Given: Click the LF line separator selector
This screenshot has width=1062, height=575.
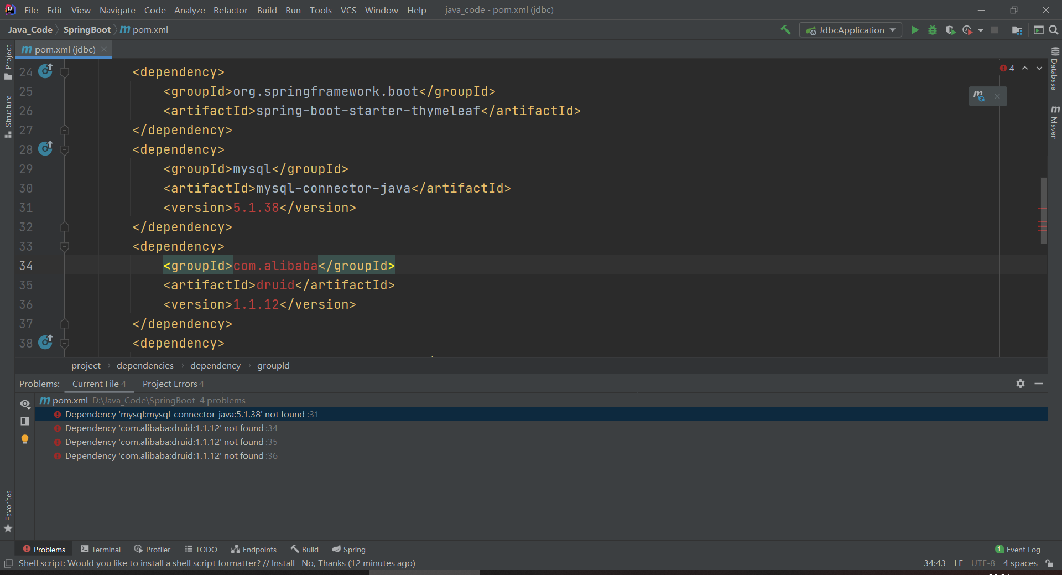Looking at the screenshot, I should click(x=959, y=563).
